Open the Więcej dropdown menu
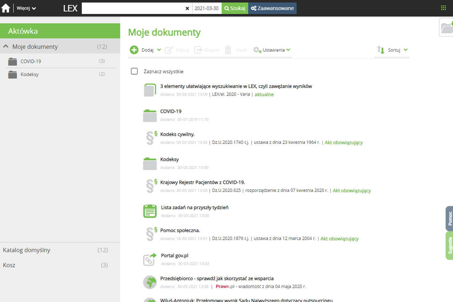The height and width of the screenshot is (302, 453). pos(26,8)
